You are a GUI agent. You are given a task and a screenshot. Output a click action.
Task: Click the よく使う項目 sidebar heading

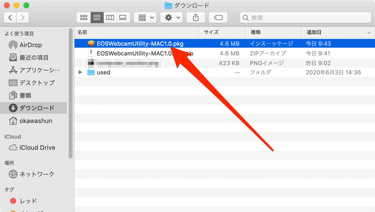coord(19,33)
